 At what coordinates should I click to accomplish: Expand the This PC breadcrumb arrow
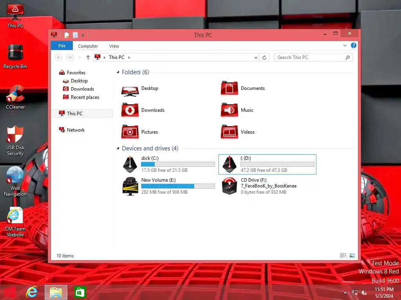[129, 58]
